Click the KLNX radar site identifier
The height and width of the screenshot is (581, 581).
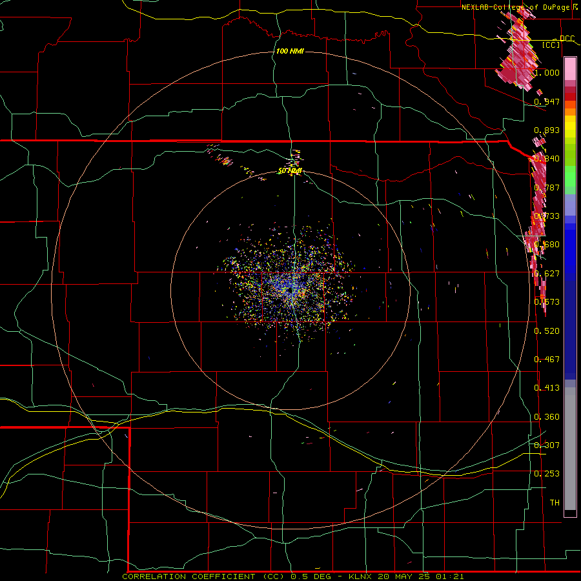[x=360, y=576]
